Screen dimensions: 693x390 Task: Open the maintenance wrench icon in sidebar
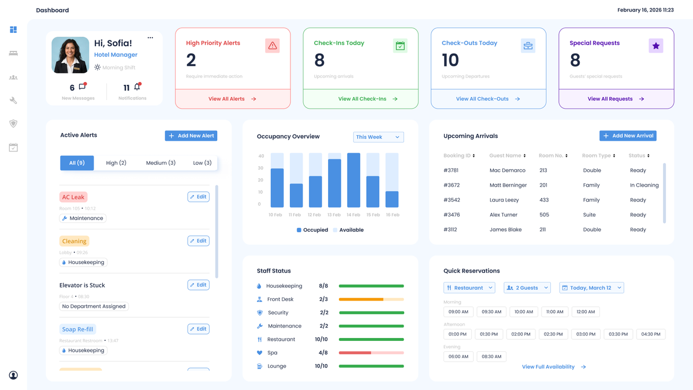13,101
